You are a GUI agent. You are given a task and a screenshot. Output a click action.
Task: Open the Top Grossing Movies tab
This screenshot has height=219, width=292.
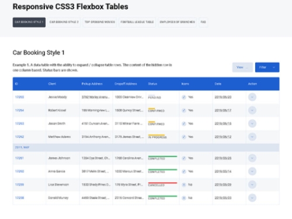pos(100,22)
